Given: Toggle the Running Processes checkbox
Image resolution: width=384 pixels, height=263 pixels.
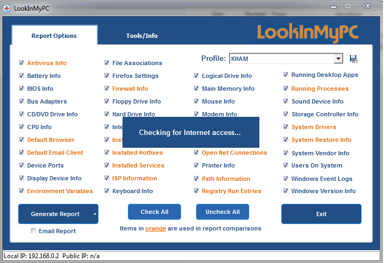Looking at the screenshot, I should click(x=285, y=89).
